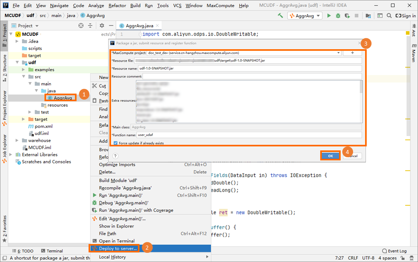
Task: Open the MaxCompute project dropdown
Action: tap(339, 53)
